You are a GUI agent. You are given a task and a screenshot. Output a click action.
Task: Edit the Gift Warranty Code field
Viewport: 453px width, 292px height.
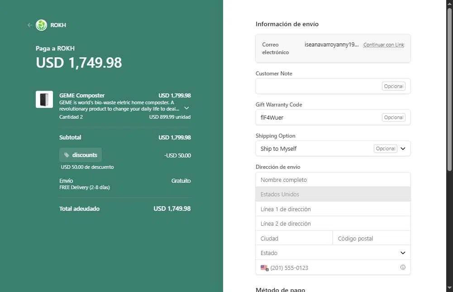tap(333, 117)
